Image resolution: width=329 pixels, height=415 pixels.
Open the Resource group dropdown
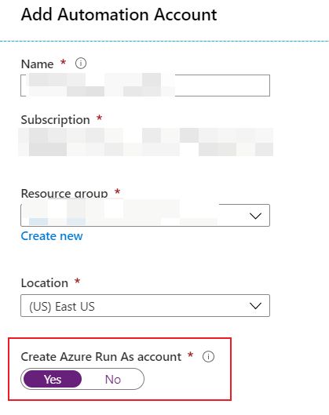tap(145, 215)
